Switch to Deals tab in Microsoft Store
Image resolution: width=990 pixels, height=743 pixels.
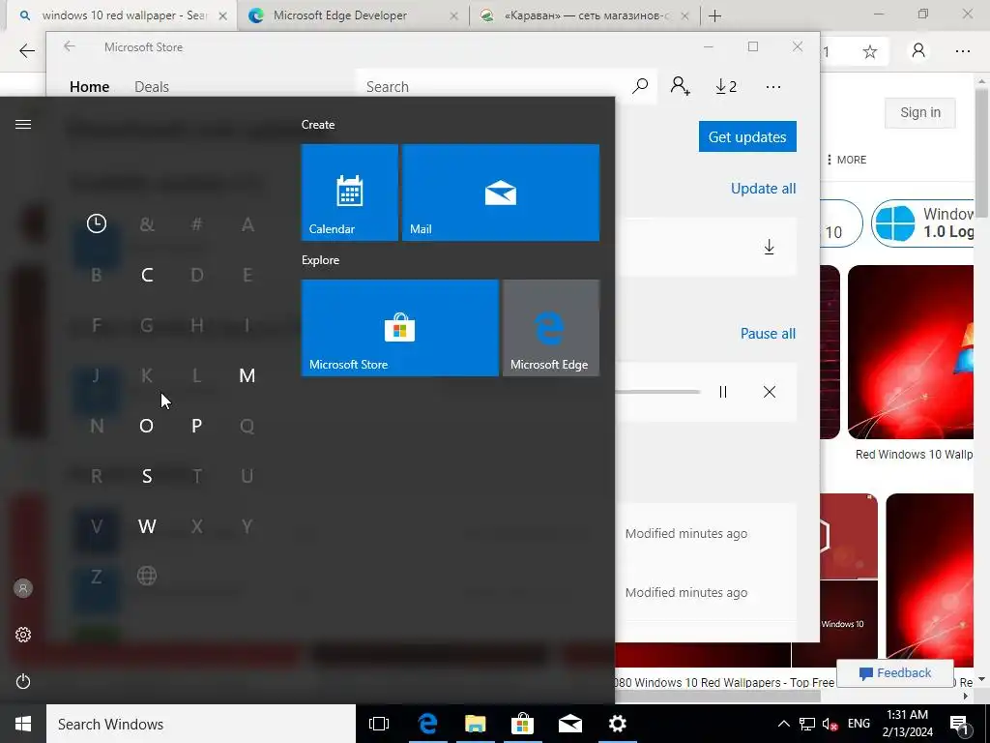click(x=152, y=86)
